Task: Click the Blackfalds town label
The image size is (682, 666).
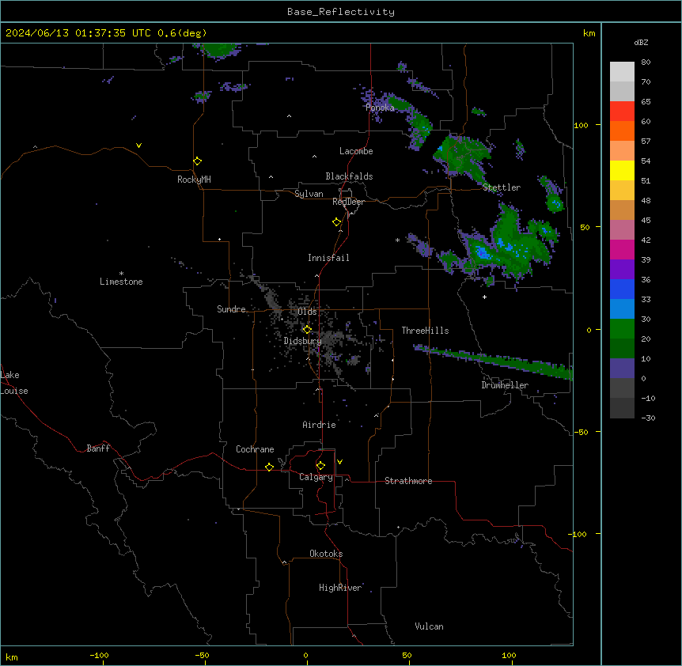Action: [349, 176]
